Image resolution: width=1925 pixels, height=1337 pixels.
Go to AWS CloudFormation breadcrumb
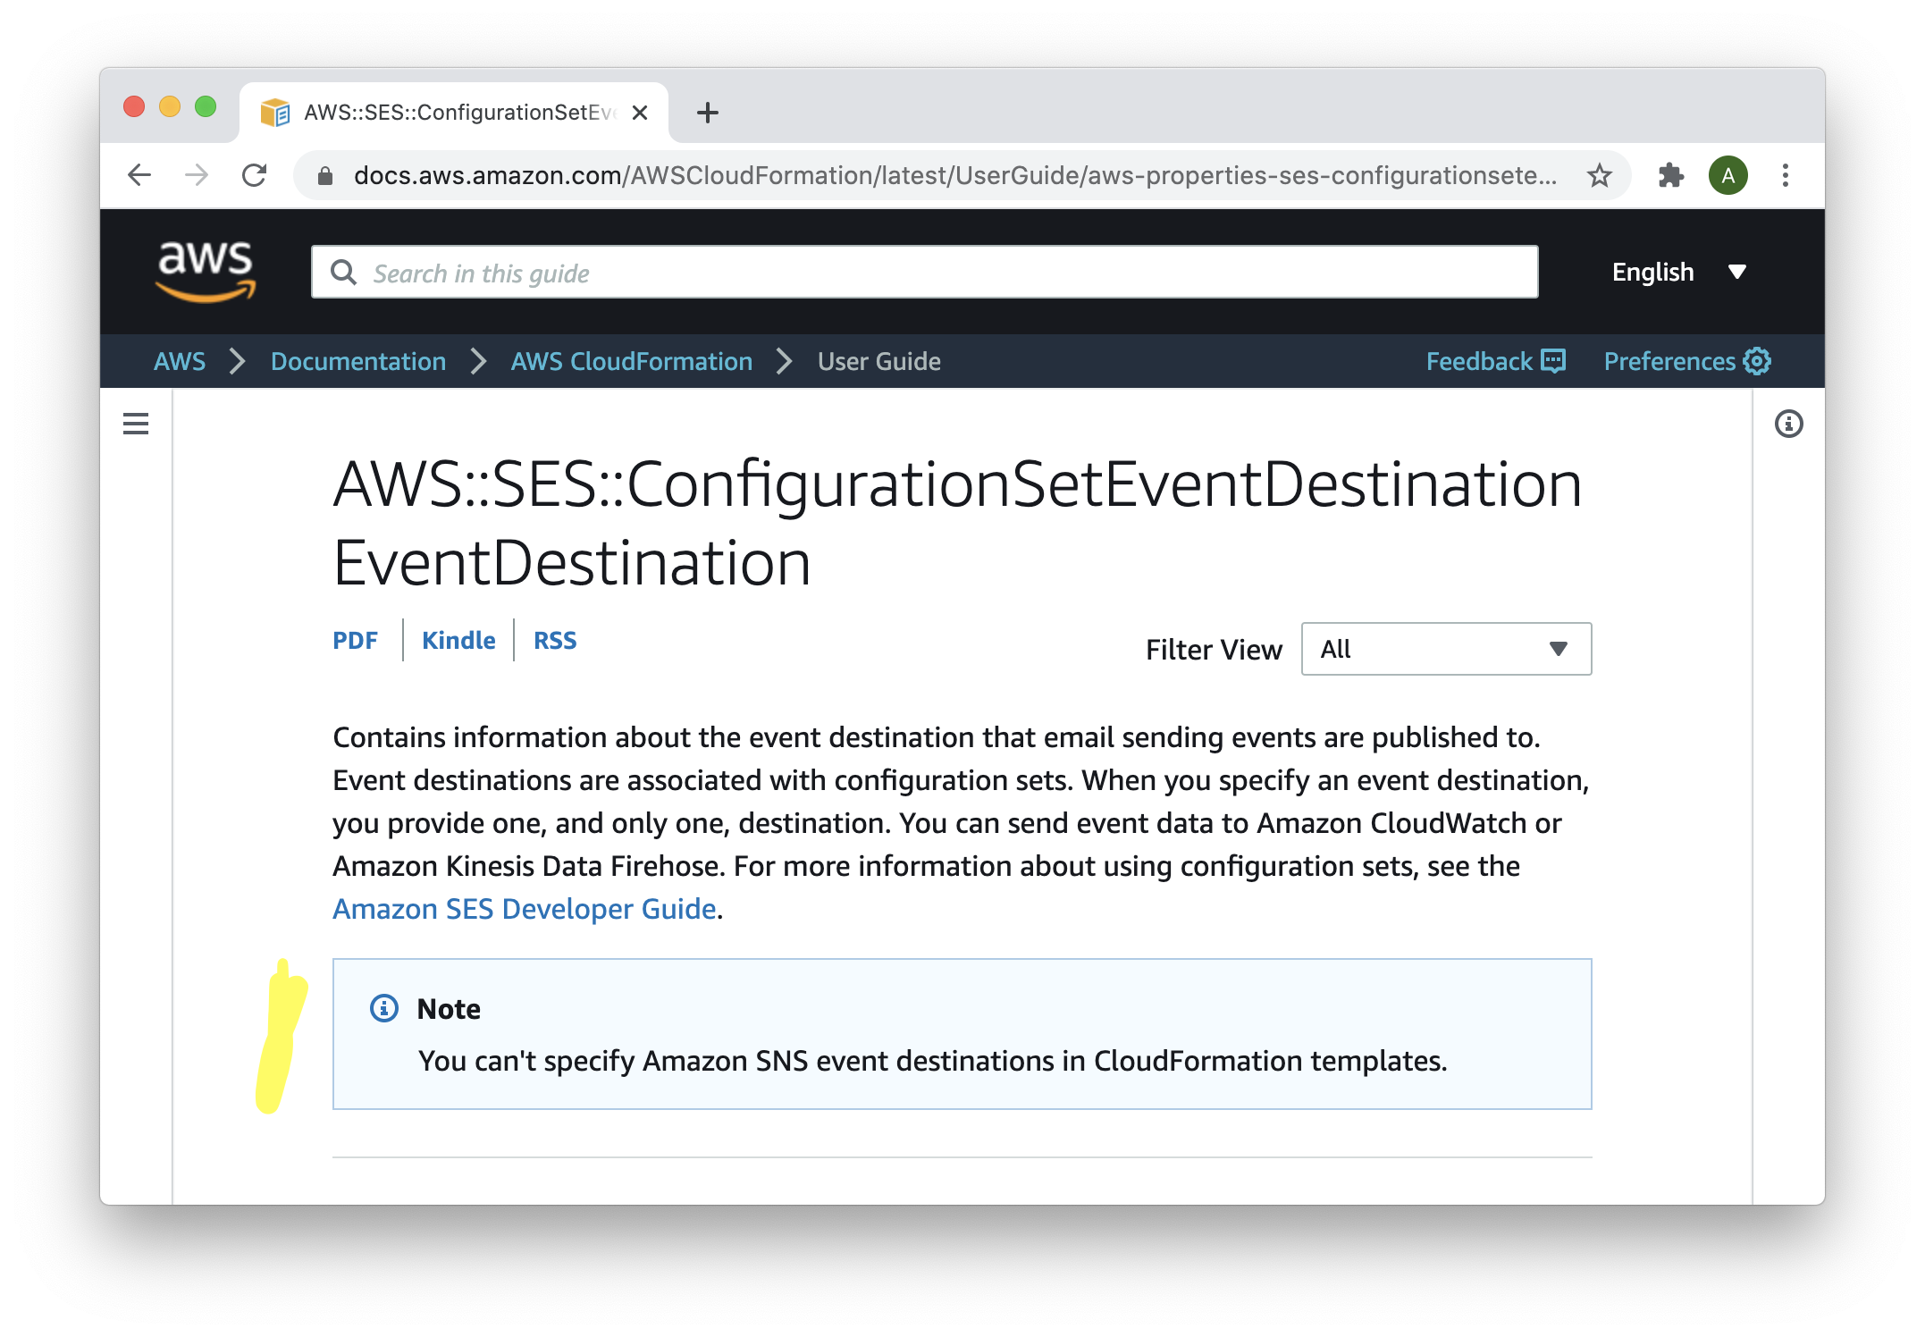point(631,361)
